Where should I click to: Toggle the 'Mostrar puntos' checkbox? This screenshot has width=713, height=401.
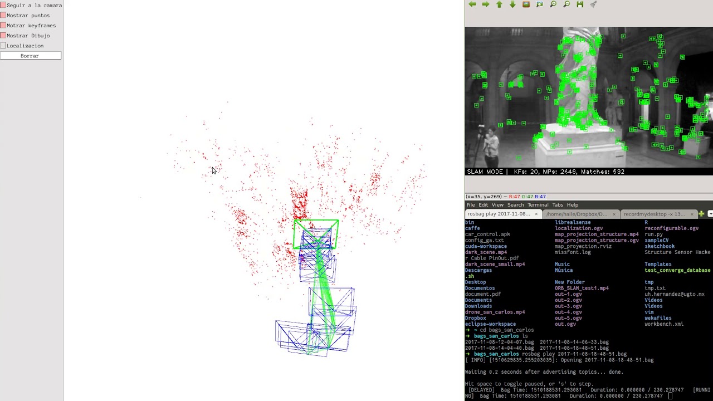pos(3,15)
